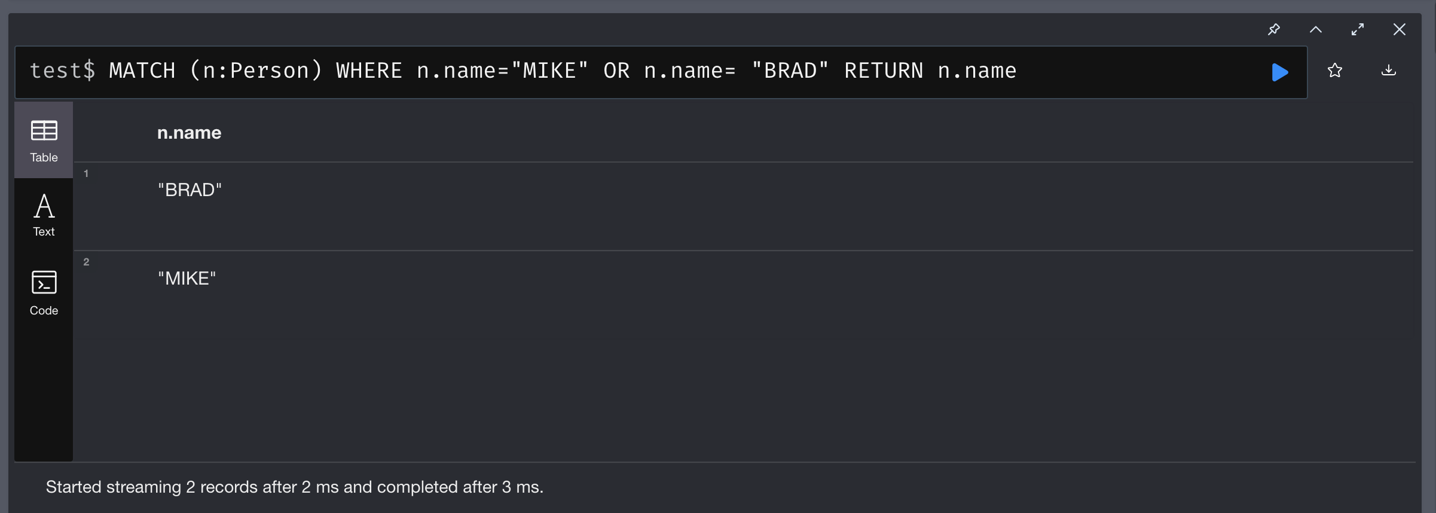Collapse the result frame with chevron

pyautogui.click(x=1316, y=29)
